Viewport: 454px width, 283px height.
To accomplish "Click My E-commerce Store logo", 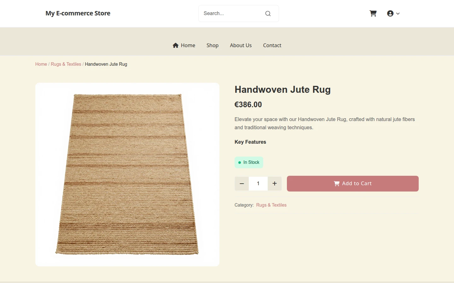I will point(78,13).
